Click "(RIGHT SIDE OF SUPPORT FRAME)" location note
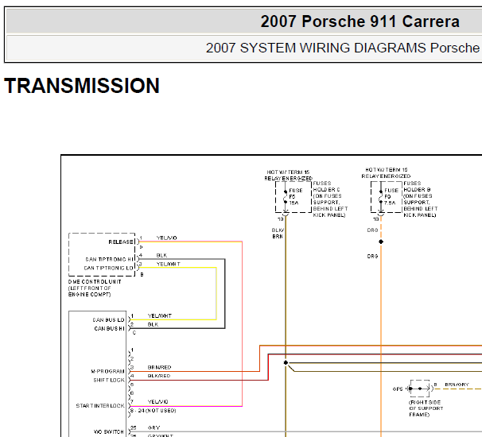 pyautogui.click(x=426, y=408)
